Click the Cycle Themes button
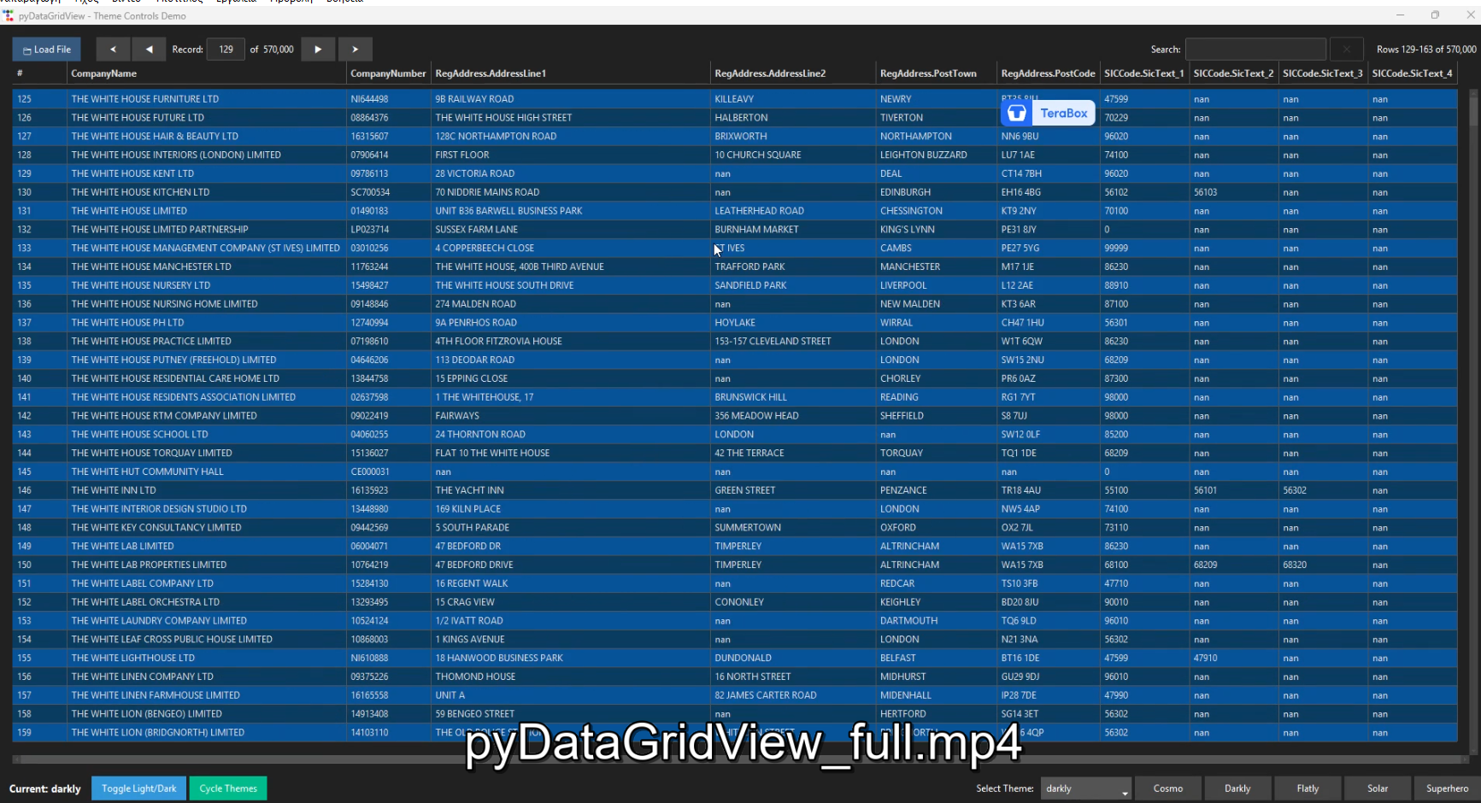 [227, 788]
